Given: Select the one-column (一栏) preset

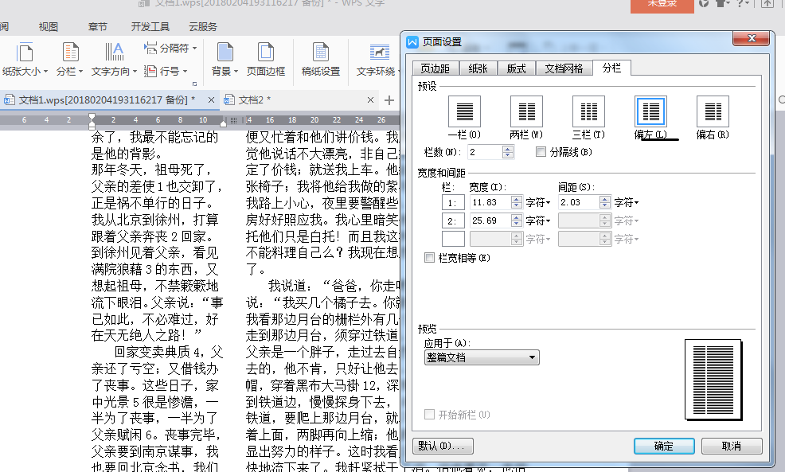Looking at the screenshot, I should point(464,111).
